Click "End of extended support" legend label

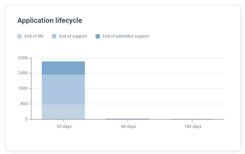point(126,36)
